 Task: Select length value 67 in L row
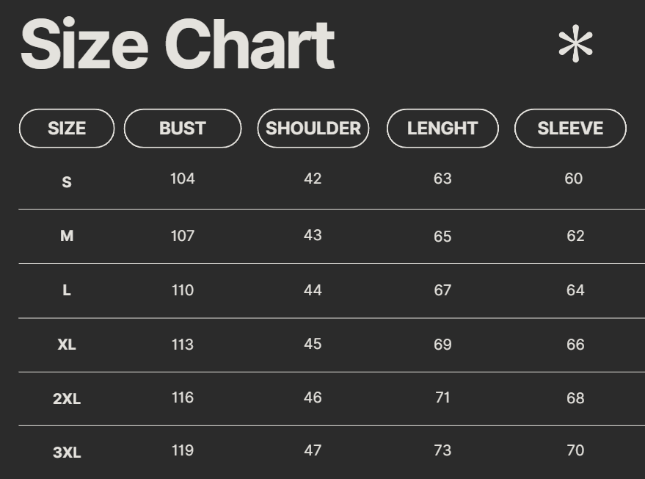pyautogui.click(x=442, y=290)
